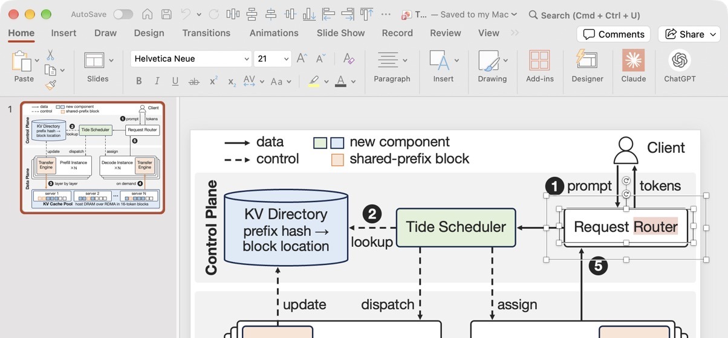Expand Slides dropdown arrow
Screen dimensions: 728x338
point(111,60)
